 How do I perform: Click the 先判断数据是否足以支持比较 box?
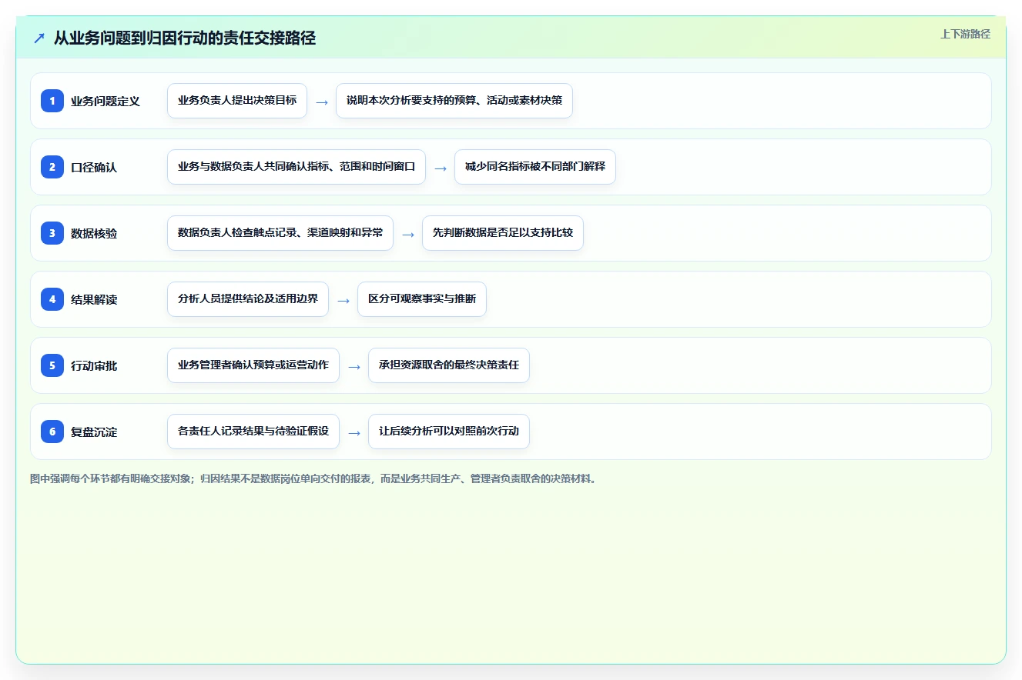503,233
